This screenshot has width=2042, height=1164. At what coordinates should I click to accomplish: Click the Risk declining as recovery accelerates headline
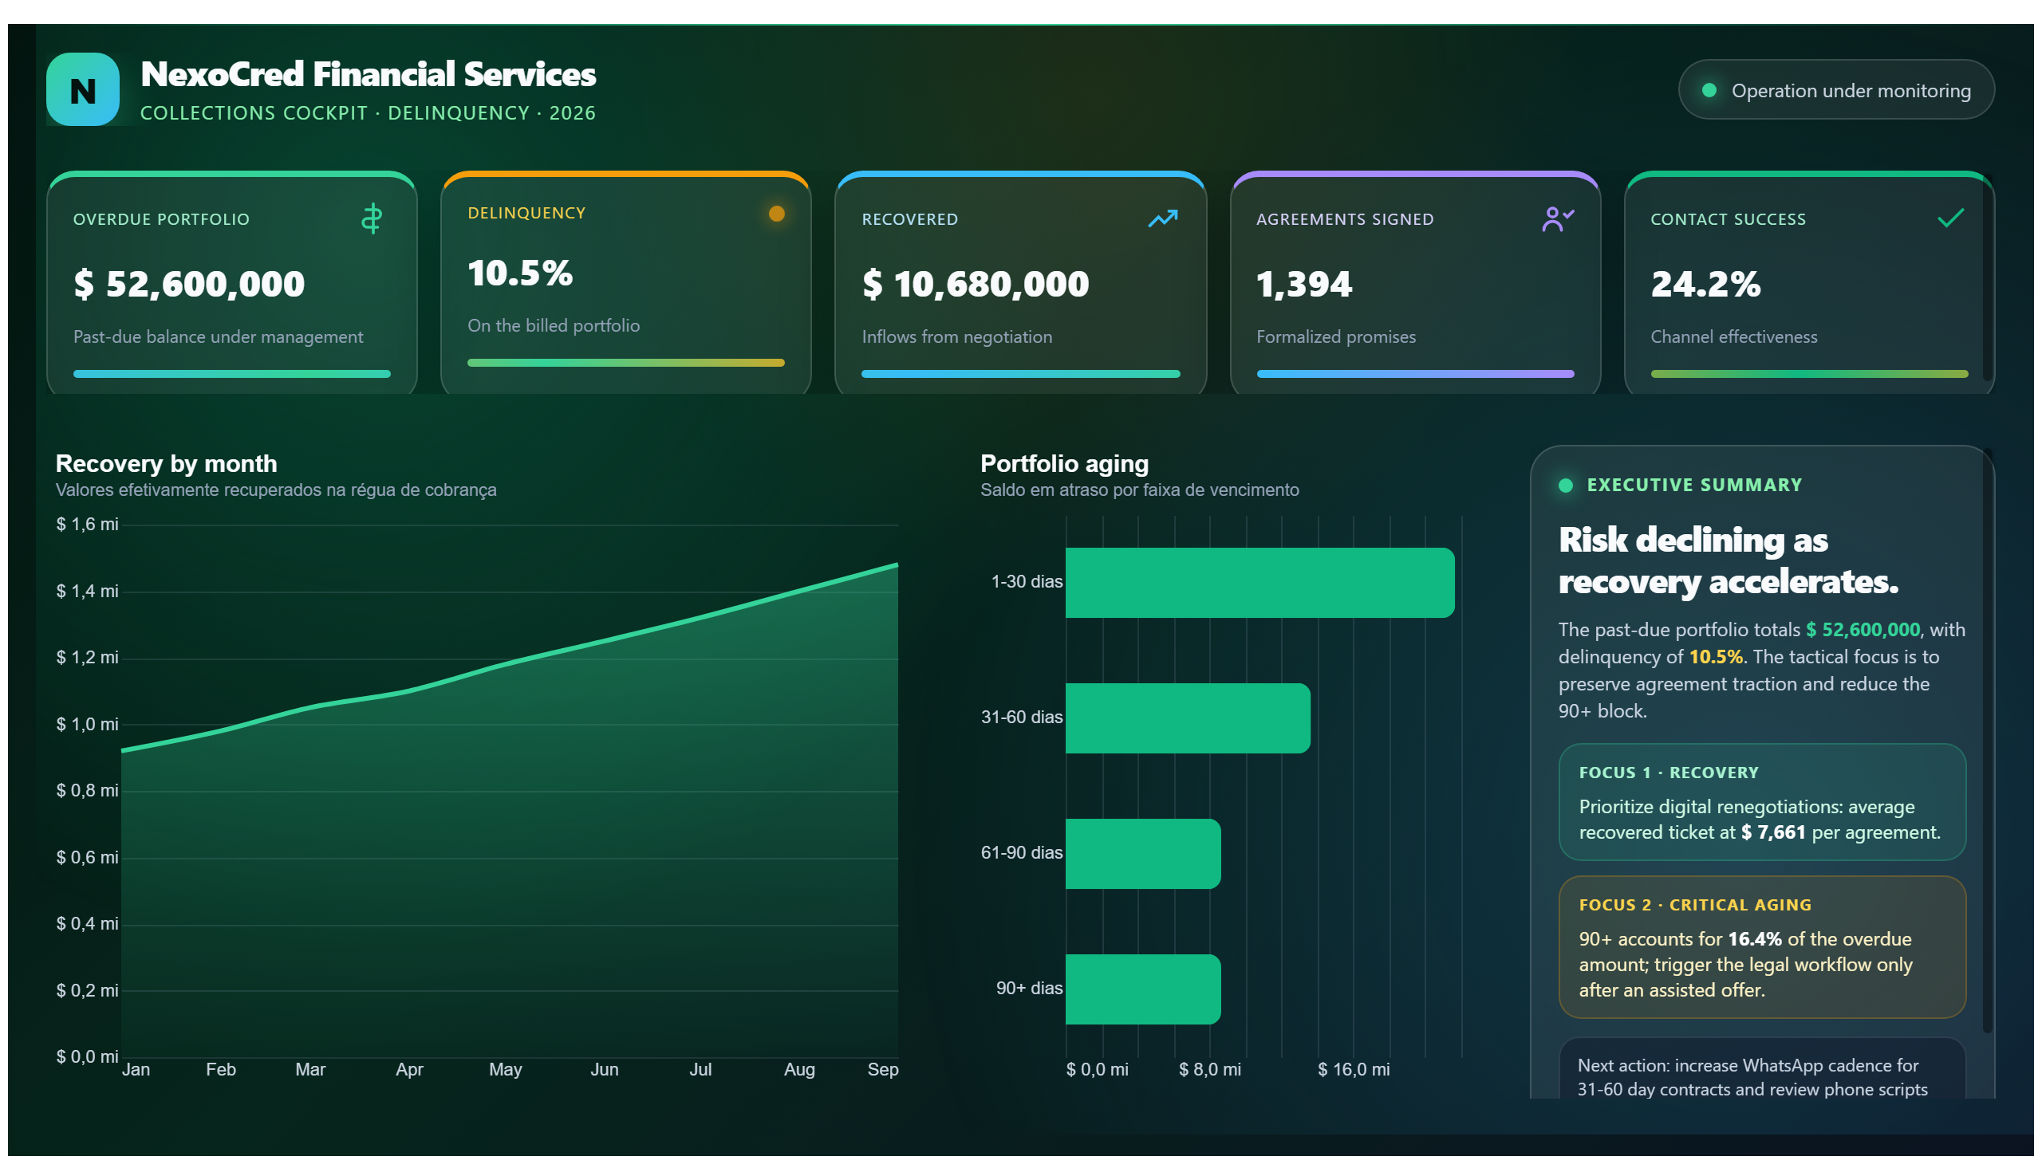tap(1728, 561)
